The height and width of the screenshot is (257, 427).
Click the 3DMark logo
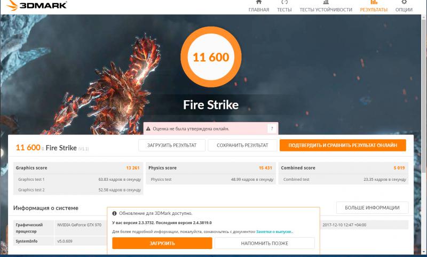pyautogui.click(x=35, y=6)
